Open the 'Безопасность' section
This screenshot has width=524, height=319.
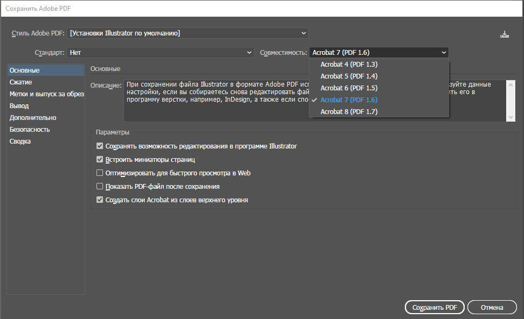click(x=46, y=129)
